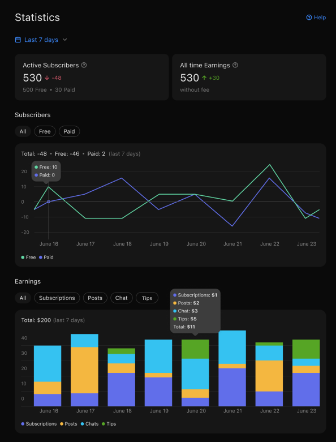Select the Paid subscribers filter pill
336x442 pixels.
69,131
